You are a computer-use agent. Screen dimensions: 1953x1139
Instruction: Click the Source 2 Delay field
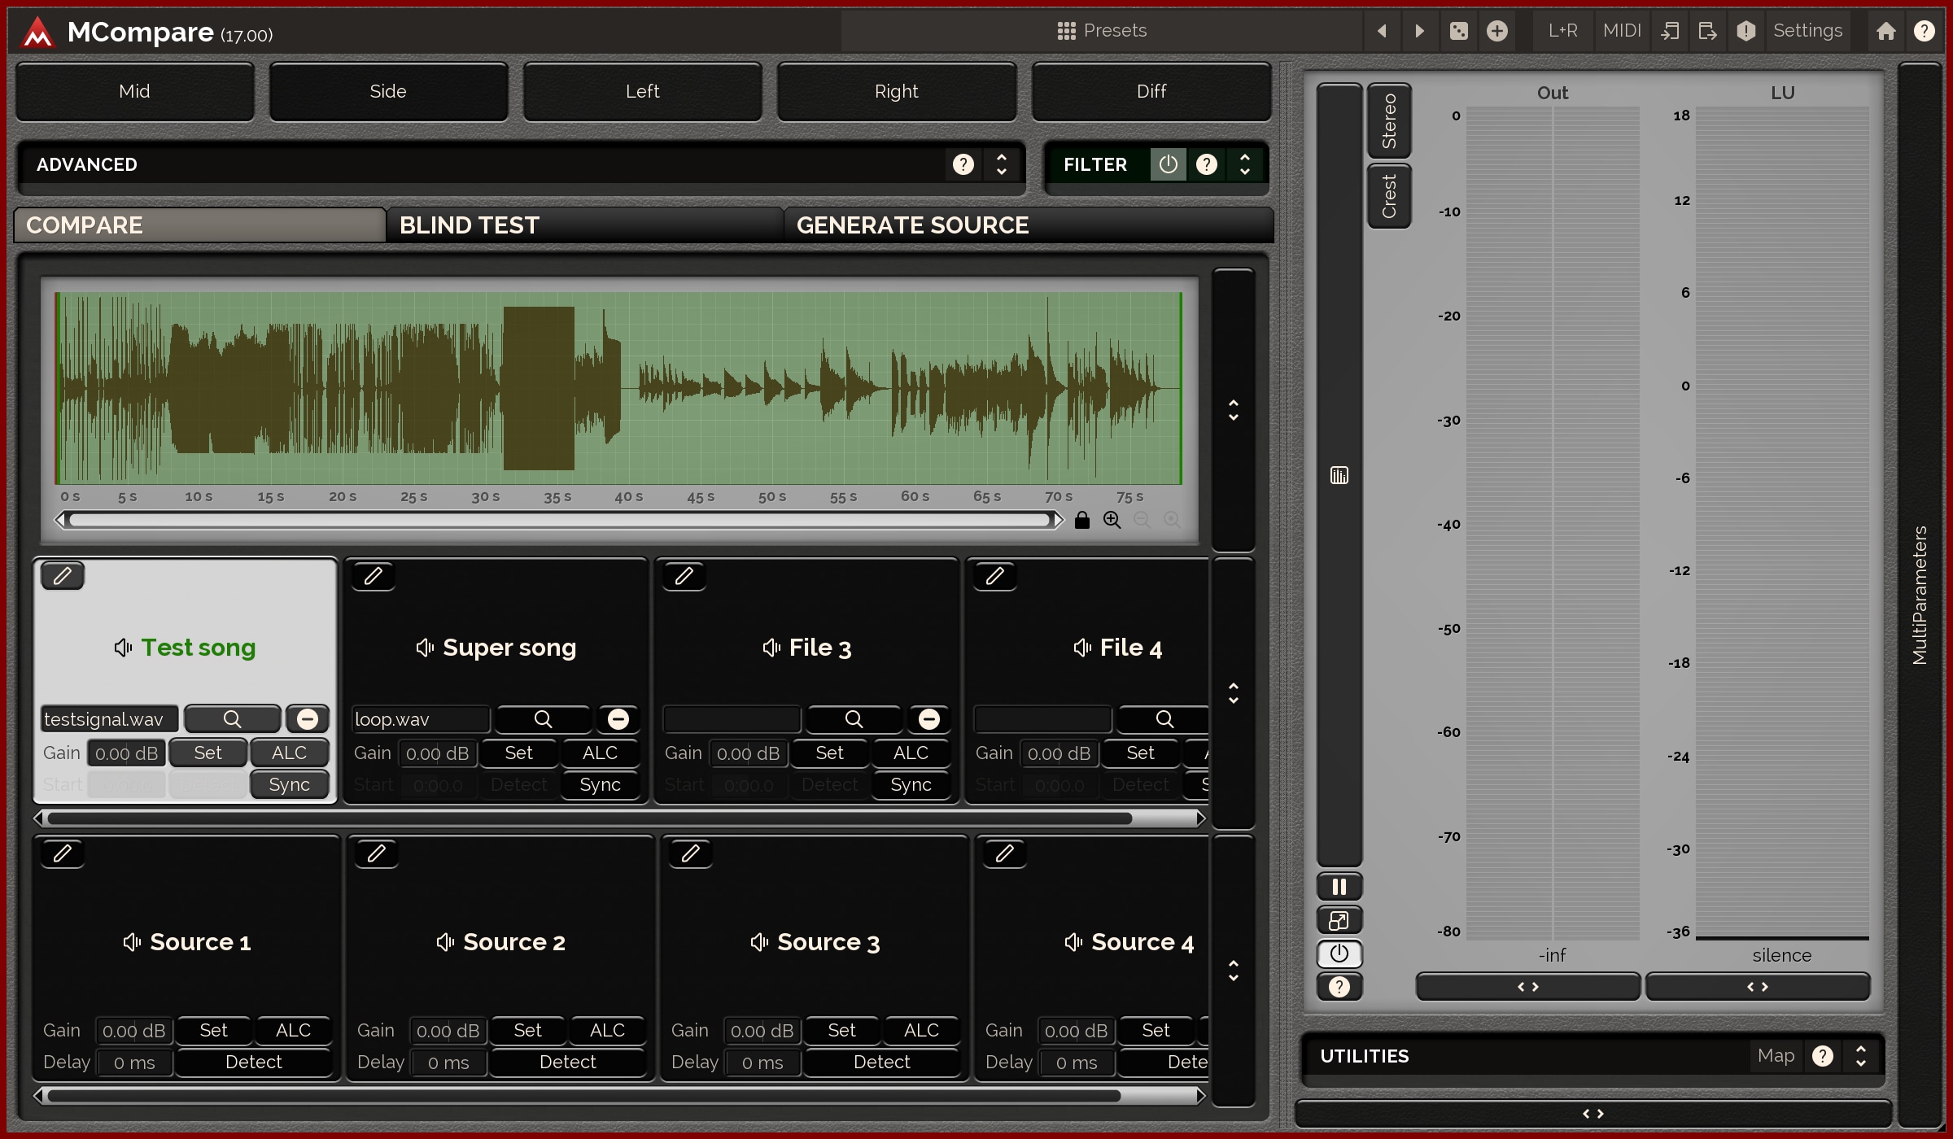pos(448,1063)
